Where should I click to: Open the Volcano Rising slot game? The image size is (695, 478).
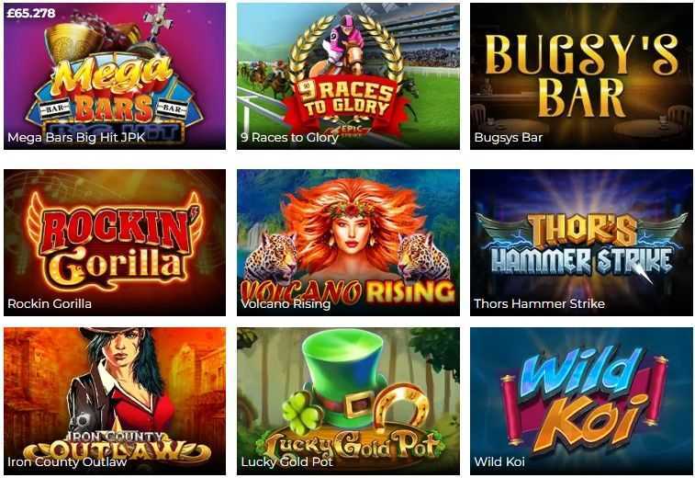pos(348,243)
